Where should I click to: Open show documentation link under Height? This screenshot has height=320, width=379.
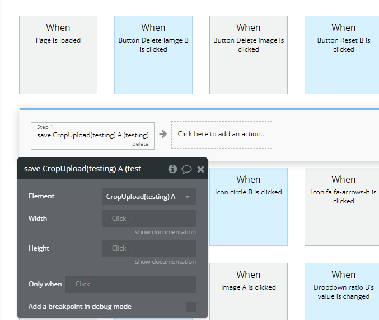165,262
